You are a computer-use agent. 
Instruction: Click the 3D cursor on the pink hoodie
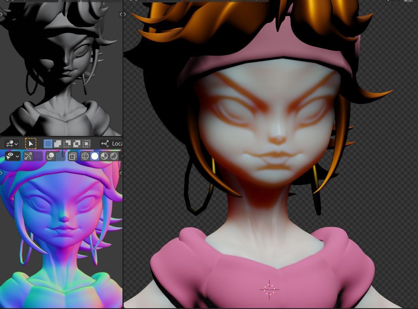click(x=269, y=289)
